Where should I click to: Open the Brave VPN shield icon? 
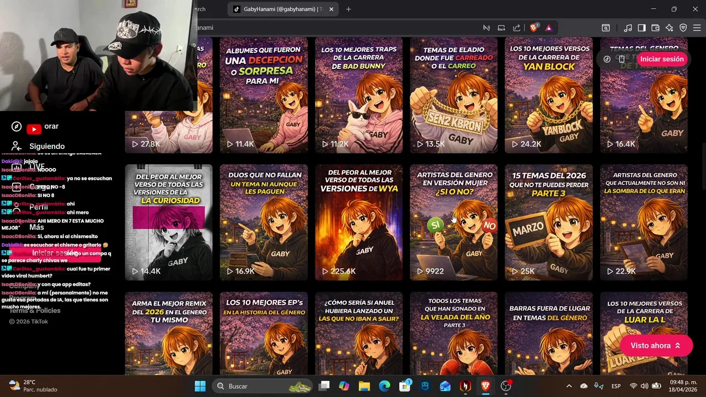click(683, 28)
